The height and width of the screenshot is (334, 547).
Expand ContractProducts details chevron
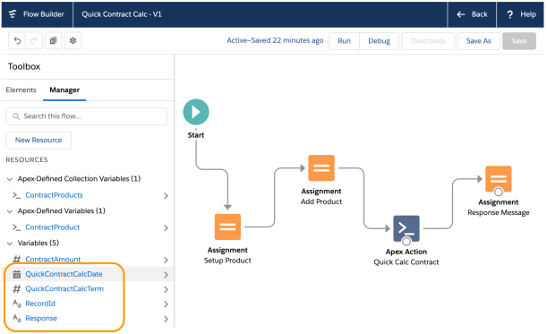166,196
